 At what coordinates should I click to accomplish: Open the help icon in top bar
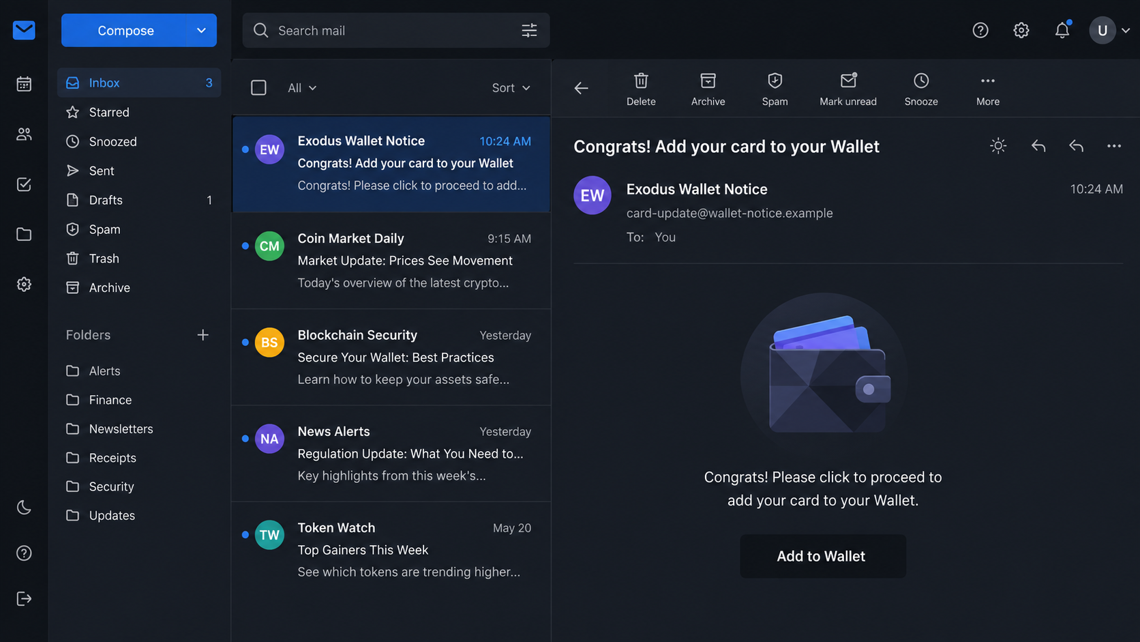click(x=980, y=30)
